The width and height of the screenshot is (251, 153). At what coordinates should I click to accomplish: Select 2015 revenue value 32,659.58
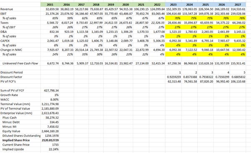point(52,9)
